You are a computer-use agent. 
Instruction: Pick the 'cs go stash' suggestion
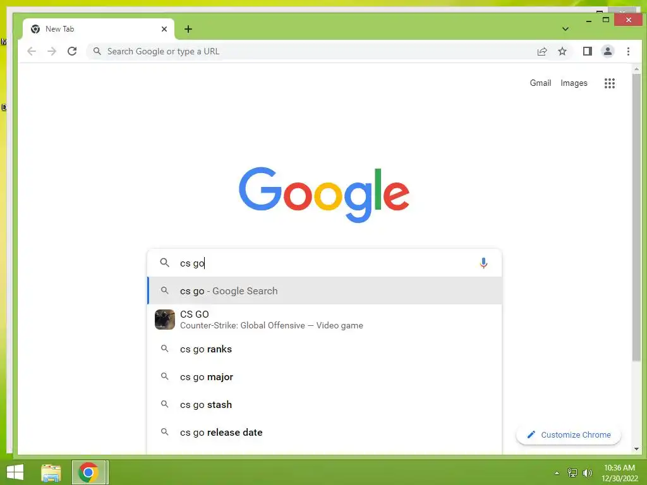pyautogui.click(x=325, y=405)
